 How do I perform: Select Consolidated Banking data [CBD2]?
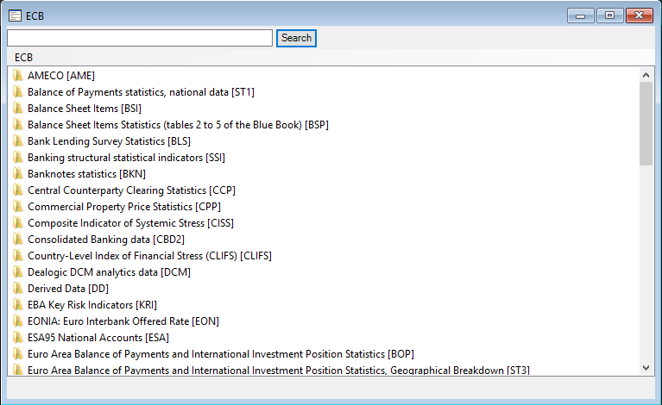[x=106, y=240]
